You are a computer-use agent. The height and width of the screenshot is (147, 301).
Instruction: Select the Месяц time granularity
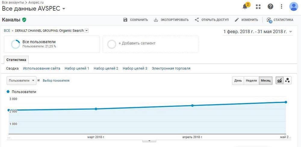point(266,80)
